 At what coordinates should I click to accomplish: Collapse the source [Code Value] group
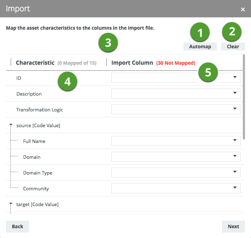coord(11,125)
